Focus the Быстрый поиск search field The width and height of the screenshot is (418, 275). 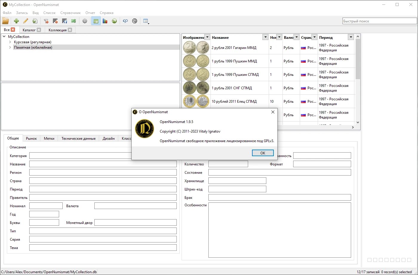[379, 21]
